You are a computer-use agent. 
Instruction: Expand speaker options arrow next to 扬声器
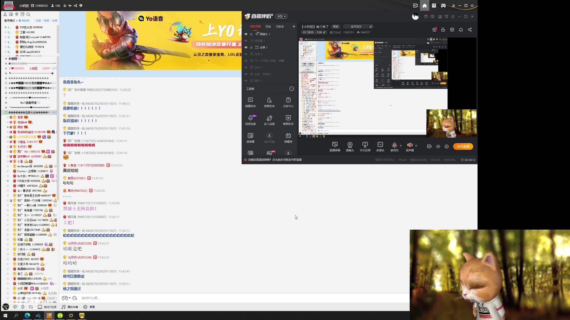click(x=416, y=145)
